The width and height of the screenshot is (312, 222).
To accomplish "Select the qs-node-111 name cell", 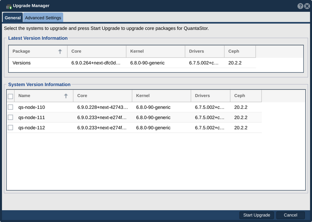I will (x=32, y=117).
